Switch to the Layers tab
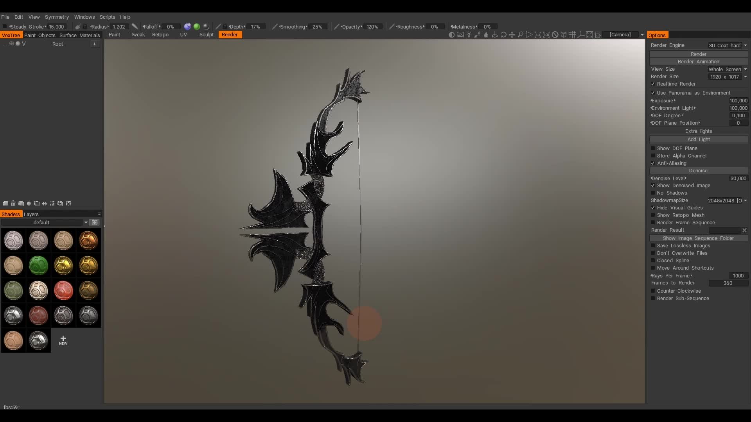751x422 pixels. 31,214
